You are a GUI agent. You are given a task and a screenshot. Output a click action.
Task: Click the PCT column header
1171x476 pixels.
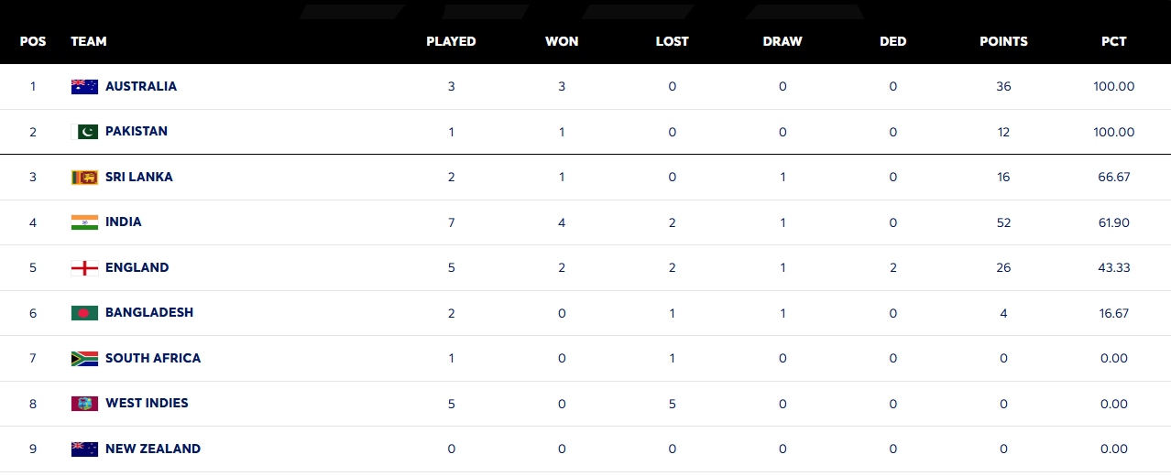coord(1114,41)
